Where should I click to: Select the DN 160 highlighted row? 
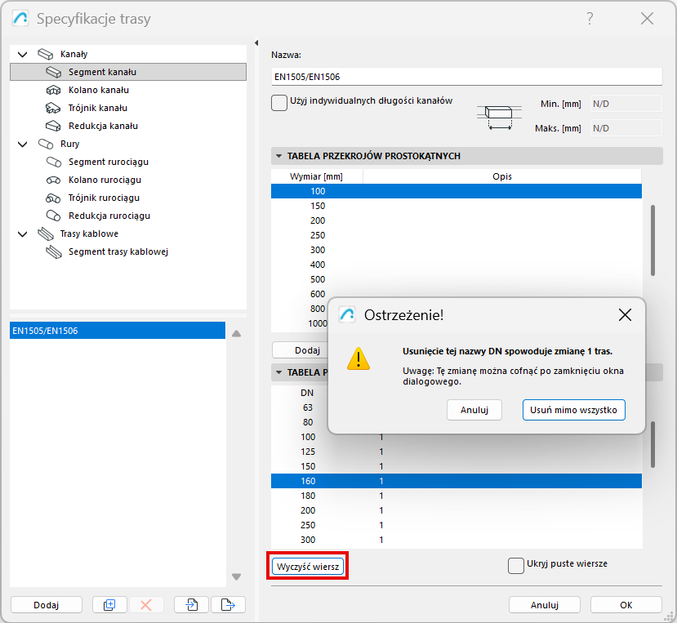[x=457, y=481]
